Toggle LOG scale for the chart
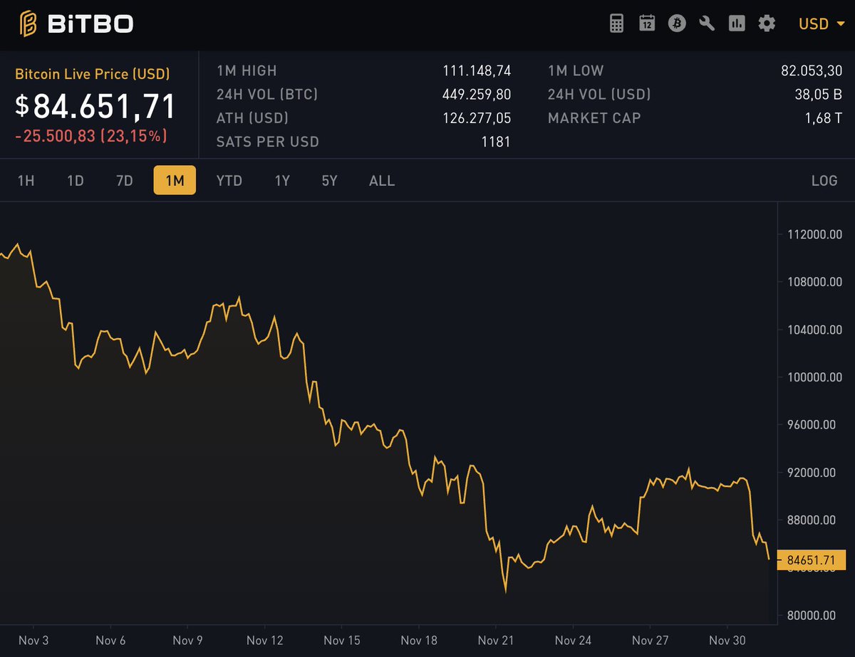855x657 pixels. pos(824,181)
